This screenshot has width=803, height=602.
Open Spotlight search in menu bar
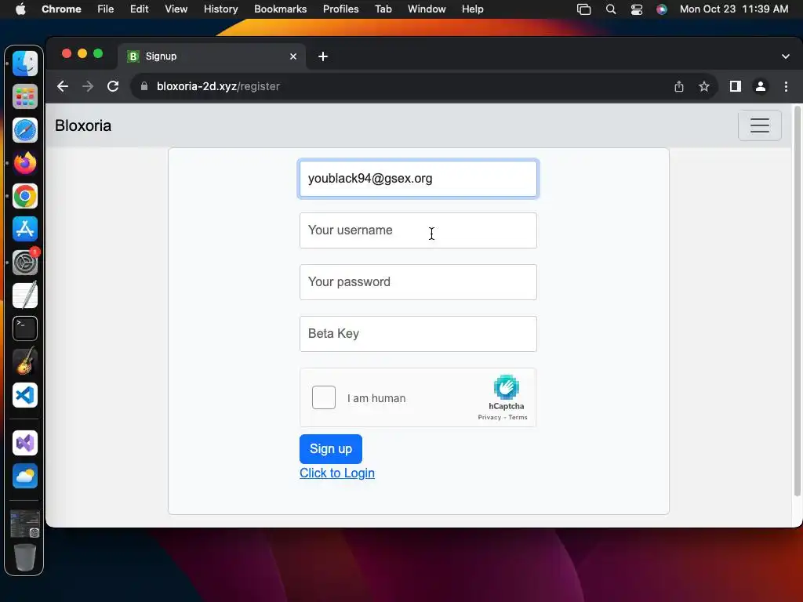[x=610, y=9]
